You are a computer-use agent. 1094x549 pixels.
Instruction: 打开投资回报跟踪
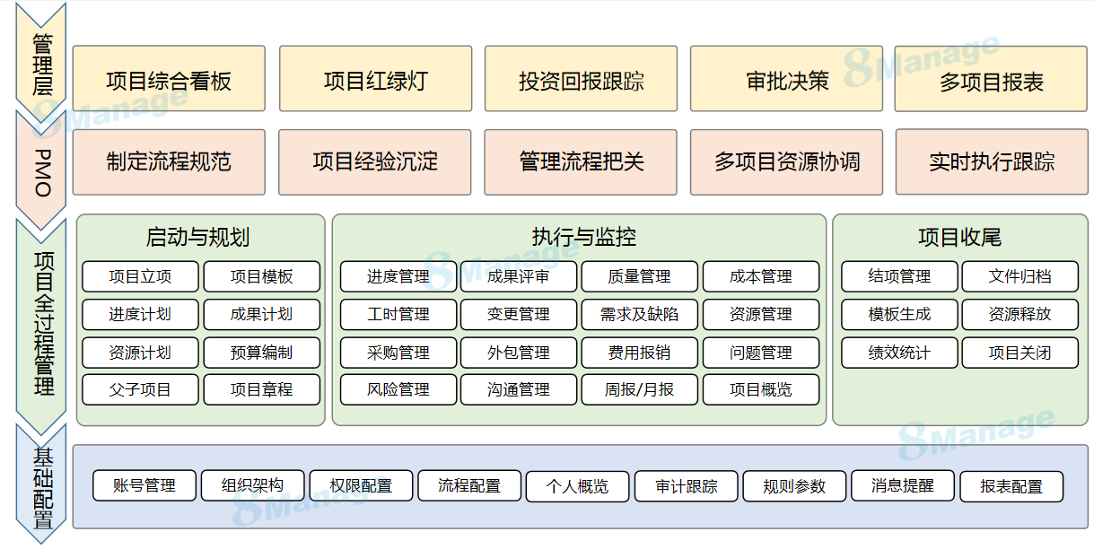(x=581, y=78)
